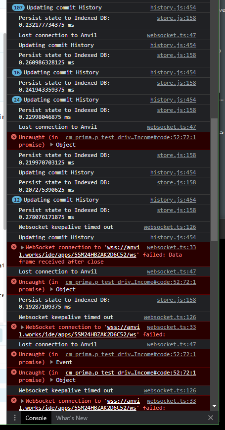This screenshot has height=430, width=225.
Task: Click the scrollbar down arrow
Action: [x=215, y=406]
